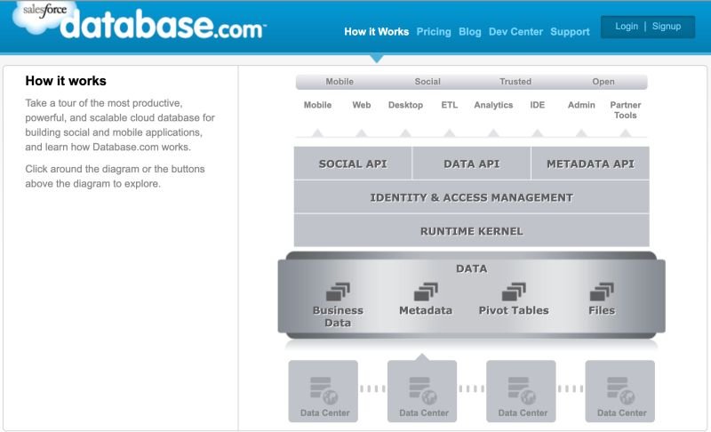Click the DATA layer heading

click(472, 268)
